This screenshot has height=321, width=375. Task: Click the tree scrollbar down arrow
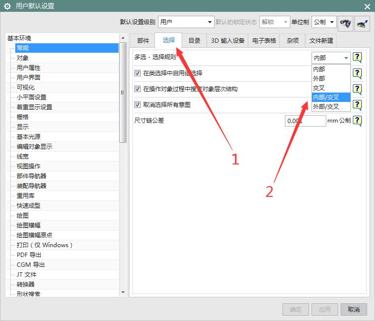[x=123, y=292]
